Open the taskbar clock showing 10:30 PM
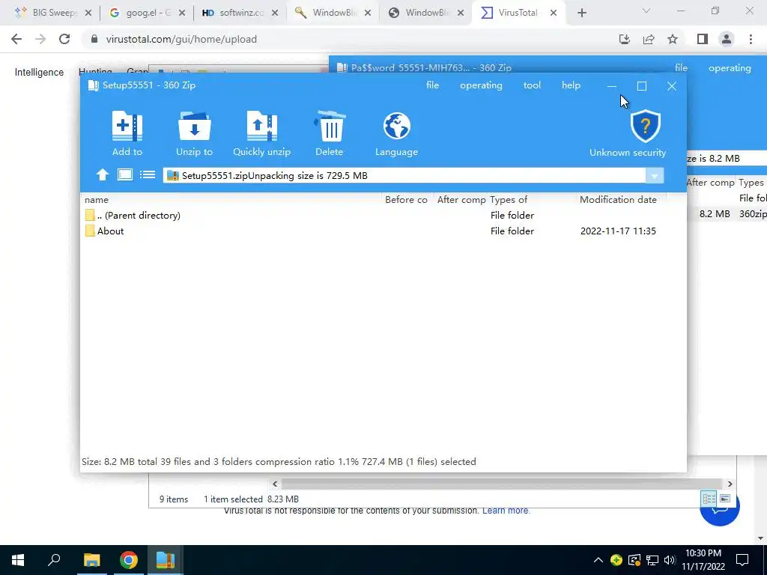Screen dimensions: 767x575 point(703,560)
